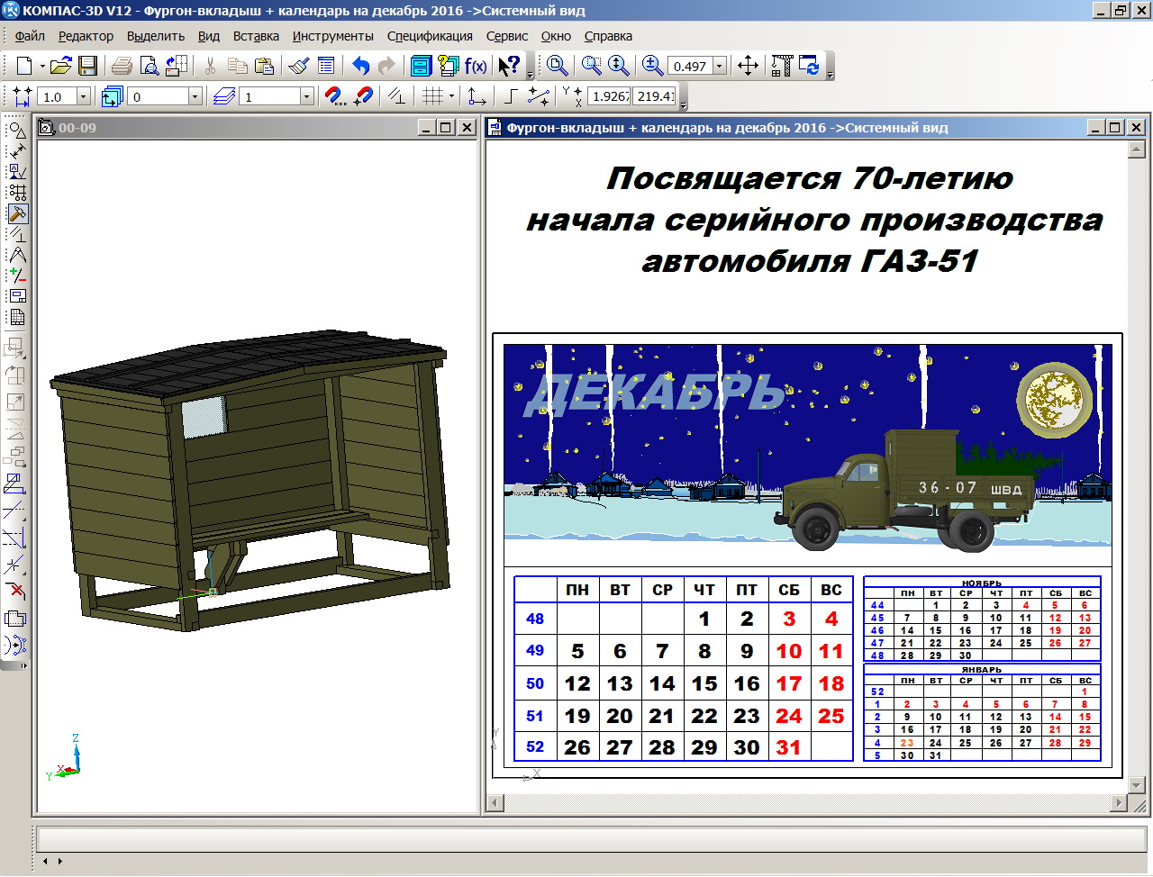The height and width of the screenshot is (877, 1153).
Task: Toggle the grid display icon
Action: (x=432, y=96)
